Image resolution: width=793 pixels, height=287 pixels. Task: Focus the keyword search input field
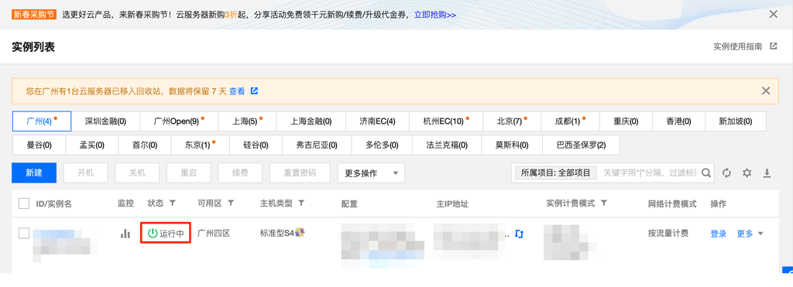tap(649, 173)
